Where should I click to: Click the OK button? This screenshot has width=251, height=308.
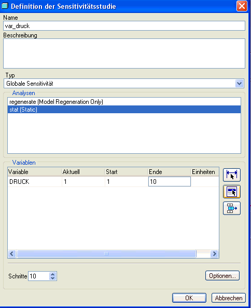click(x=189, y=298)
